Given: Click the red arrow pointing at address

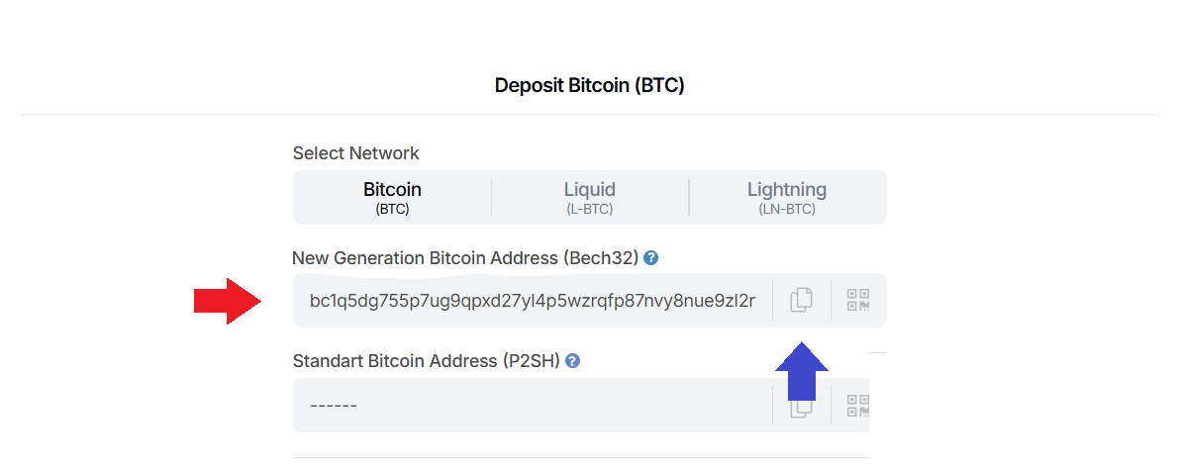Looking at the screenshot, I should coord(227,300).
